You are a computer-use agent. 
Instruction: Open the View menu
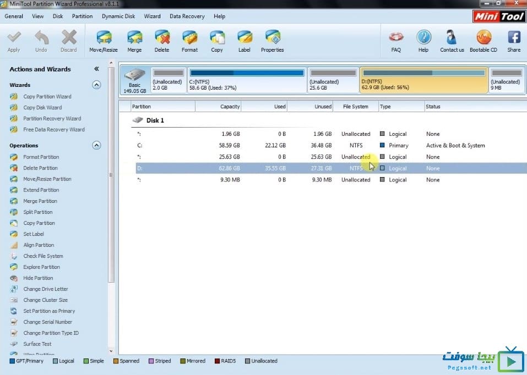tap(37, 16)
